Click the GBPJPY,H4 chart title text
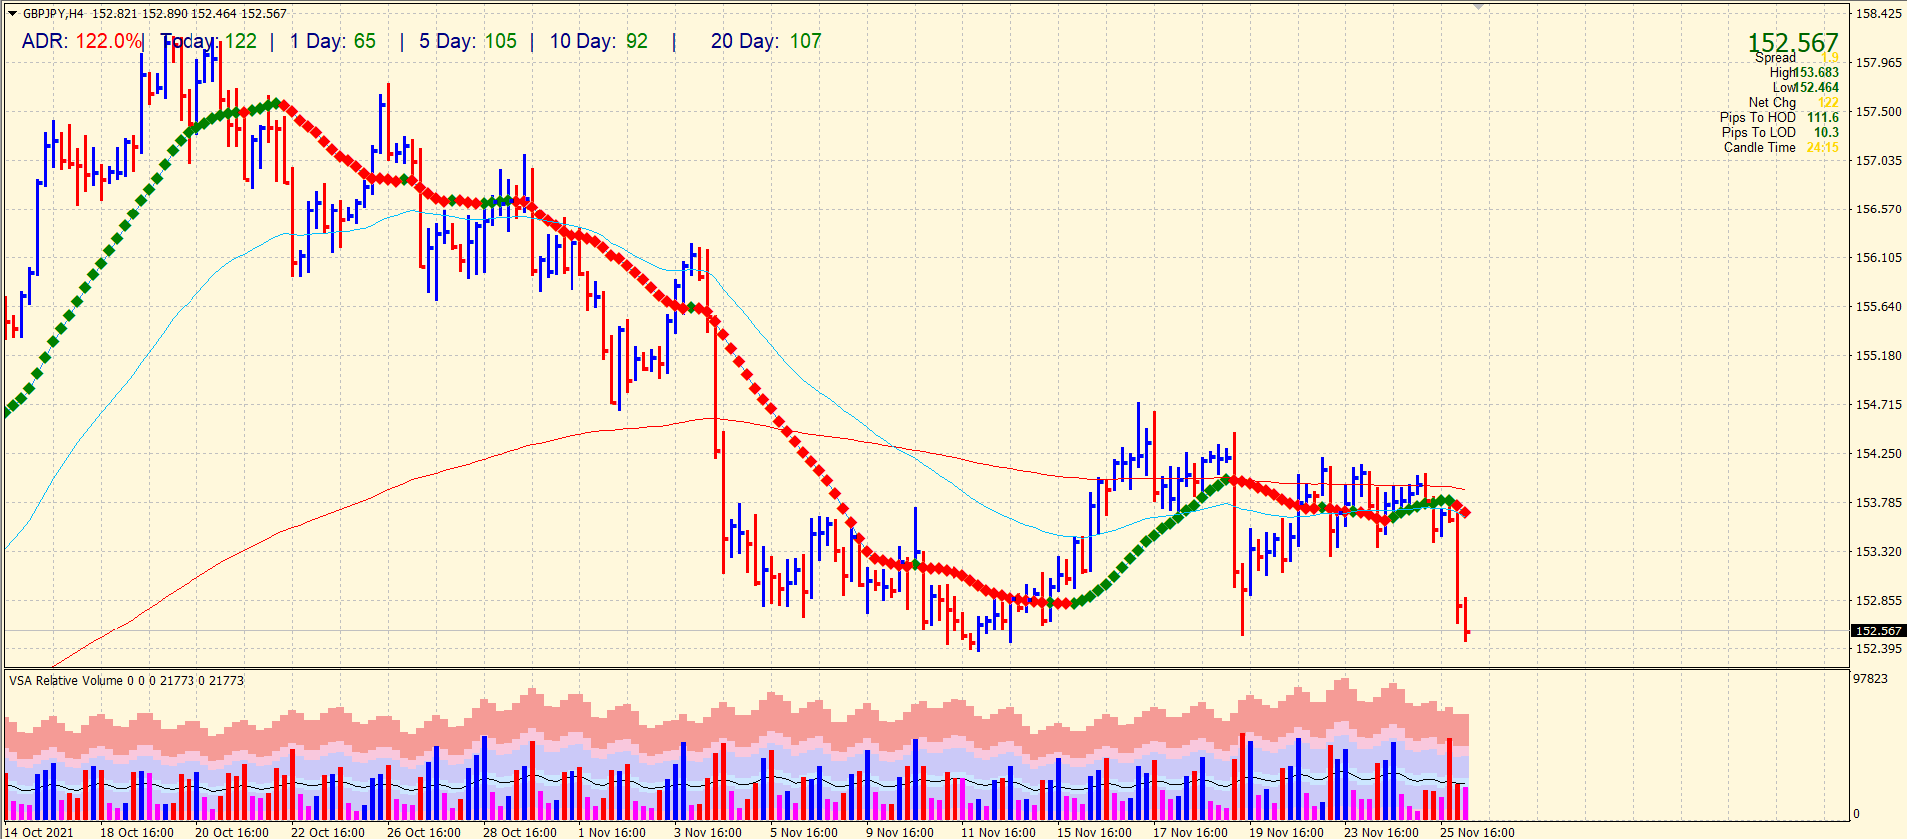Screen dimensions: 1907x839 tap(53, 14)
